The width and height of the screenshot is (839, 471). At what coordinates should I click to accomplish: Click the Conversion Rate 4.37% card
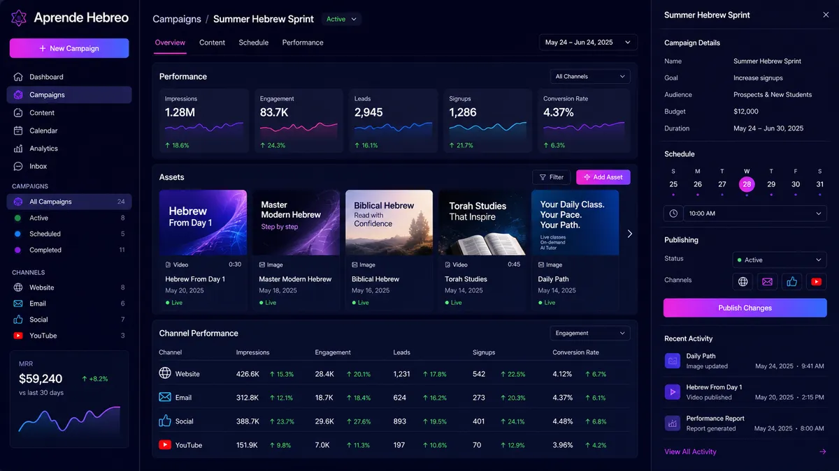tap(584, 121)
